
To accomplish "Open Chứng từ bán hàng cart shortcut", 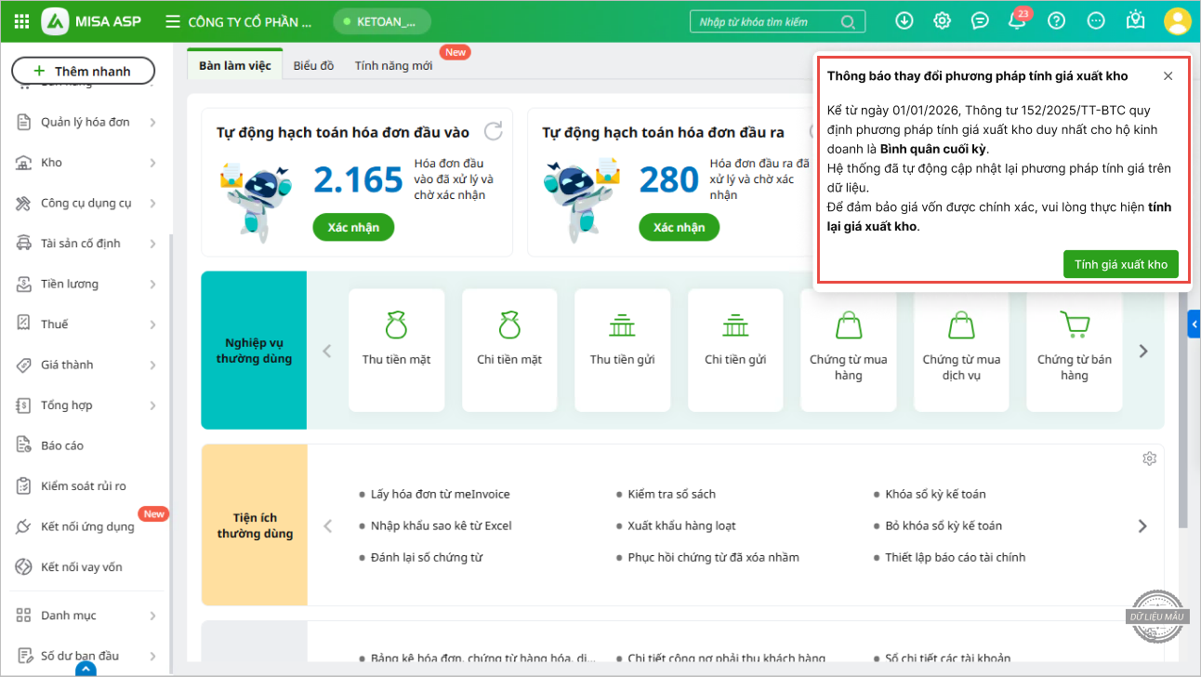I will [1074, 325].
